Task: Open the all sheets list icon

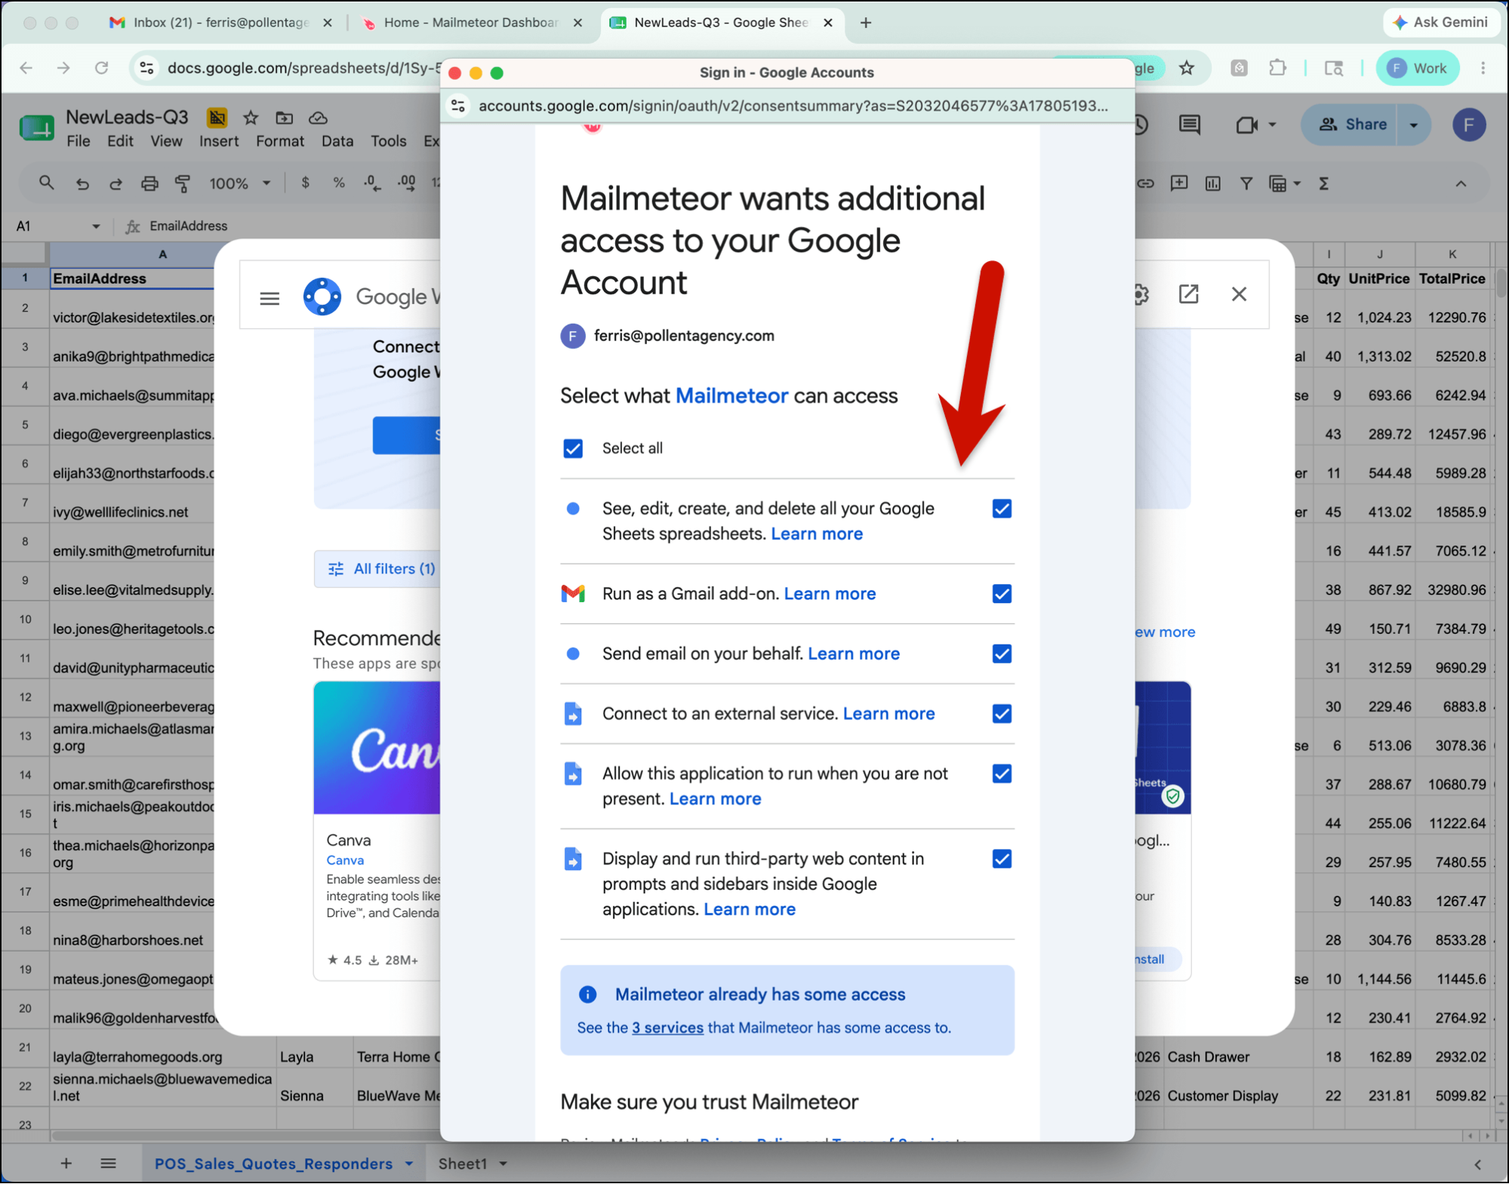Action: [108, 1164]
